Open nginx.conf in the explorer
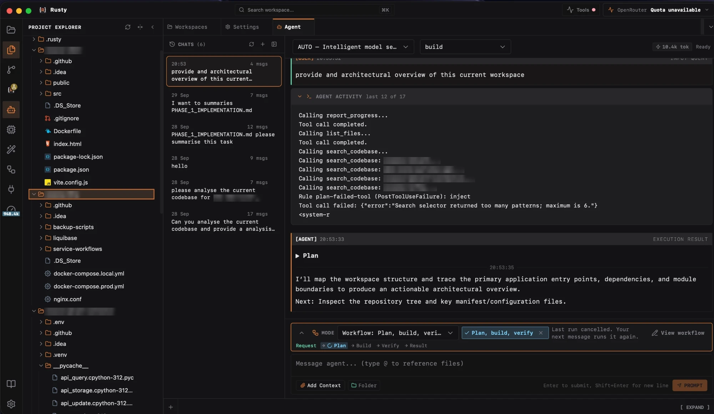The height and width of the screenshot is (414, 714). point(67,299)
